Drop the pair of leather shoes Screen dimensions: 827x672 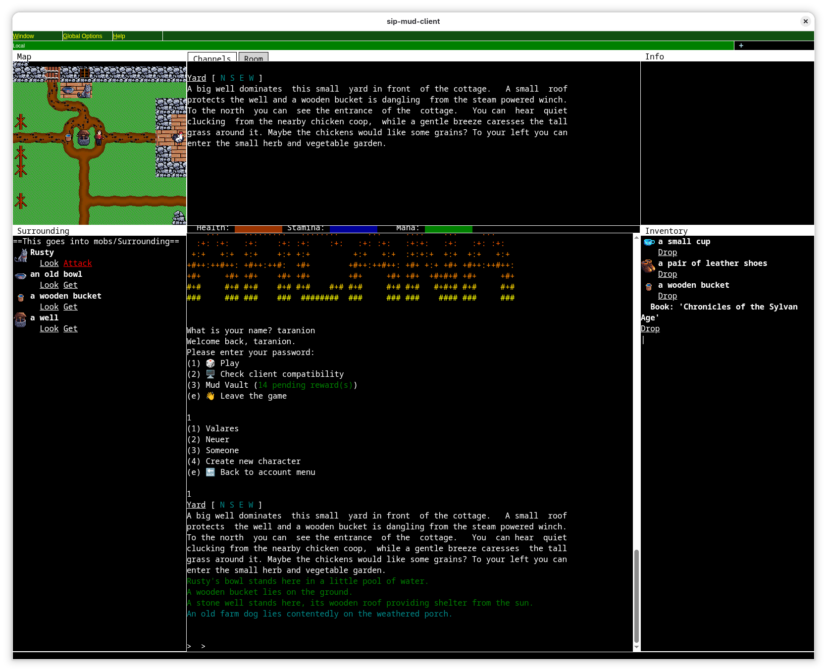pos(667,274)
